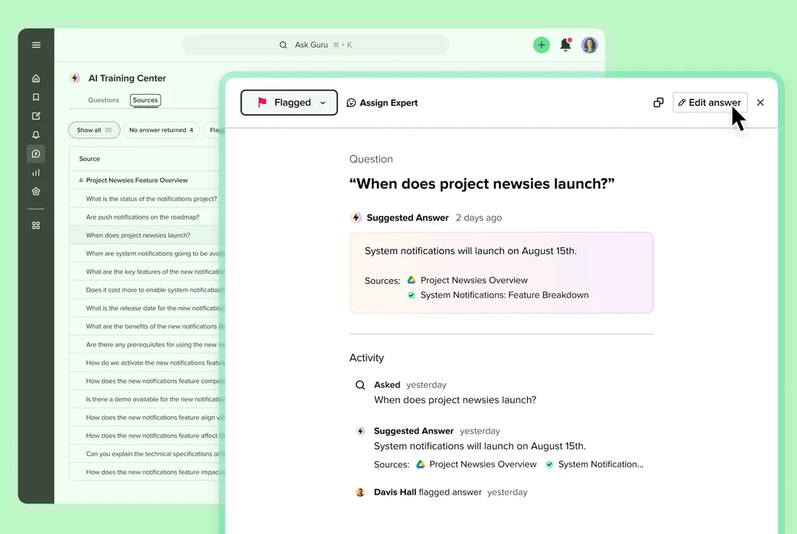This screenshot has width=797, height=534.
Task: Click the truncated System Notification… link in Activity
Action: tap(595, 464)
